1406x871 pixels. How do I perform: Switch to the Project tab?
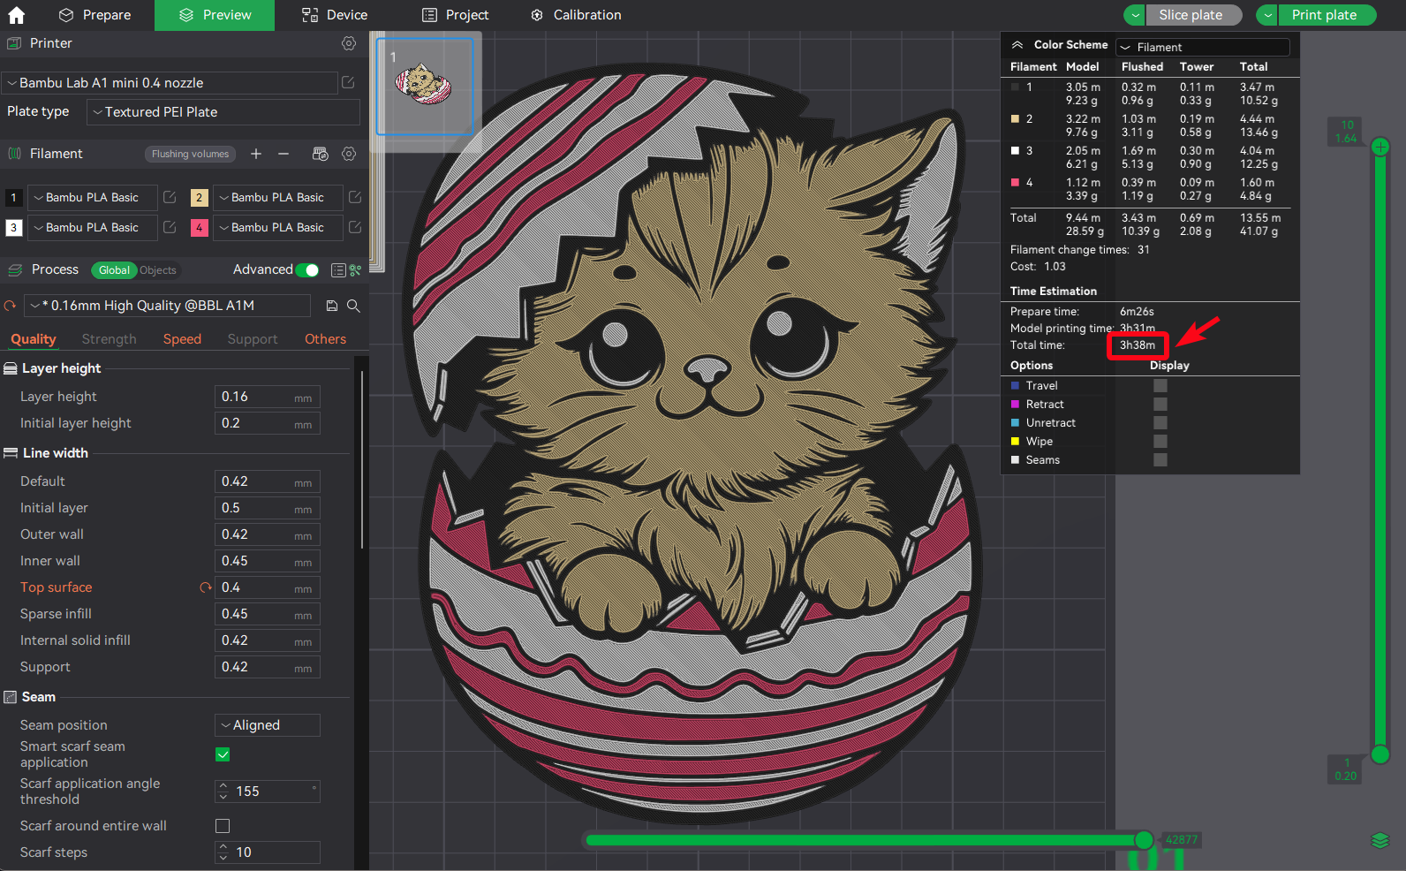click(x=456, y=15)
